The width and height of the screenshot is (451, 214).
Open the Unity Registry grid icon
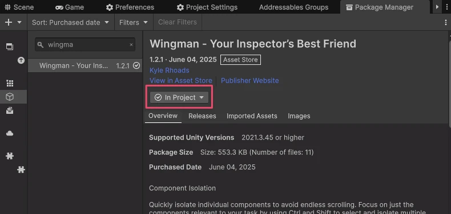pyautogui.click(x=10, y=83)
